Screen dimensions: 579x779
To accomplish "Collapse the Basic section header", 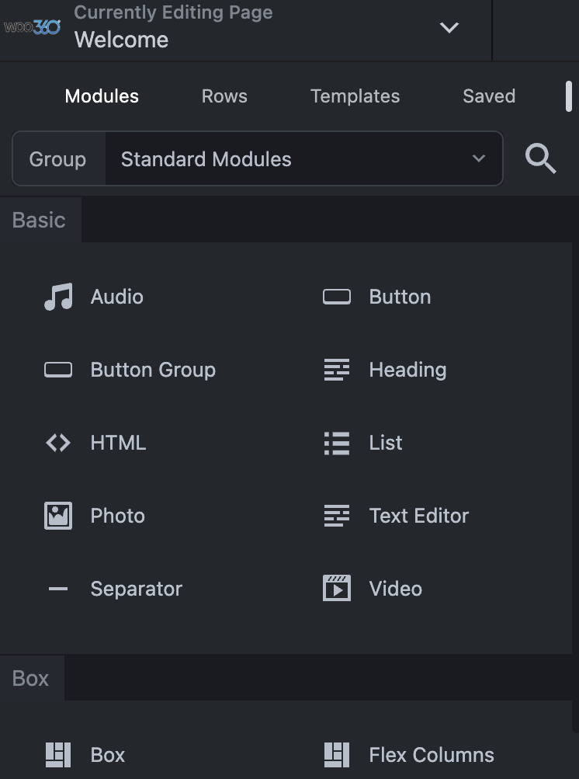I will (39, 220).
